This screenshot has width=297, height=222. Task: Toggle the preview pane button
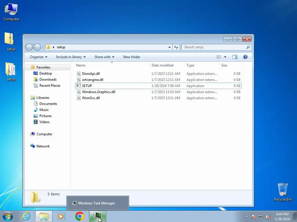pos(235,57)
